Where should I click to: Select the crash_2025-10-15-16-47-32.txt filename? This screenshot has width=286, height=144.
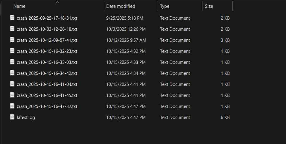point(47,106)
